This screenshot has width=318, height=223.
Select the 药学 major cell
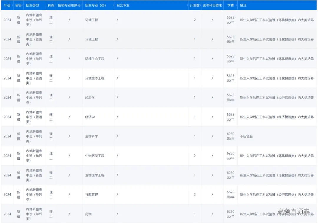88,214
